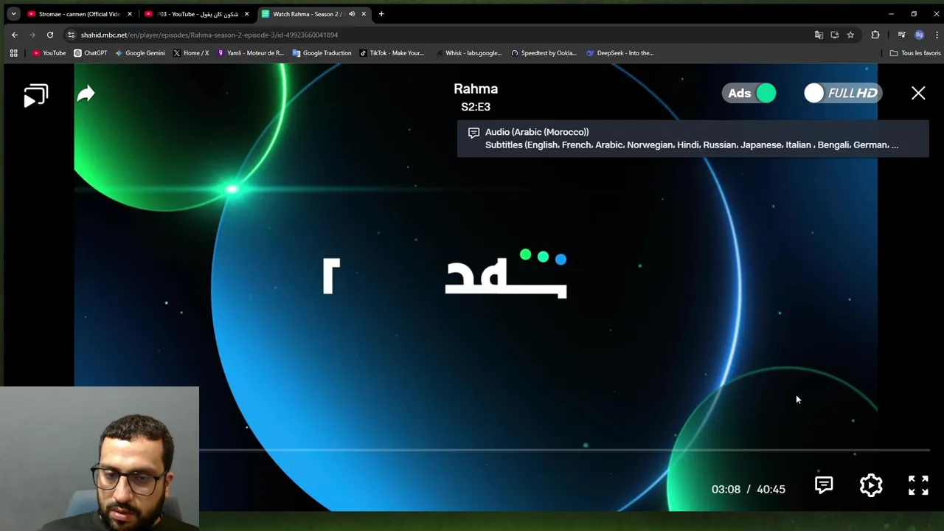Open subtitles and audio menu icon
This screenshot has height=531, width=944.
click(x=824, y=485)
